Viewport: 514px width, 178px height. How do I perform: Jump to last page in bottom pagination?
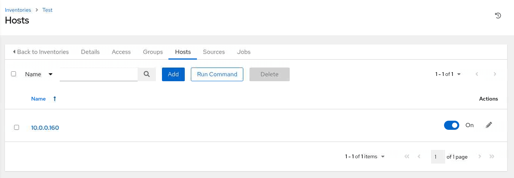click(x=492, y=156)
